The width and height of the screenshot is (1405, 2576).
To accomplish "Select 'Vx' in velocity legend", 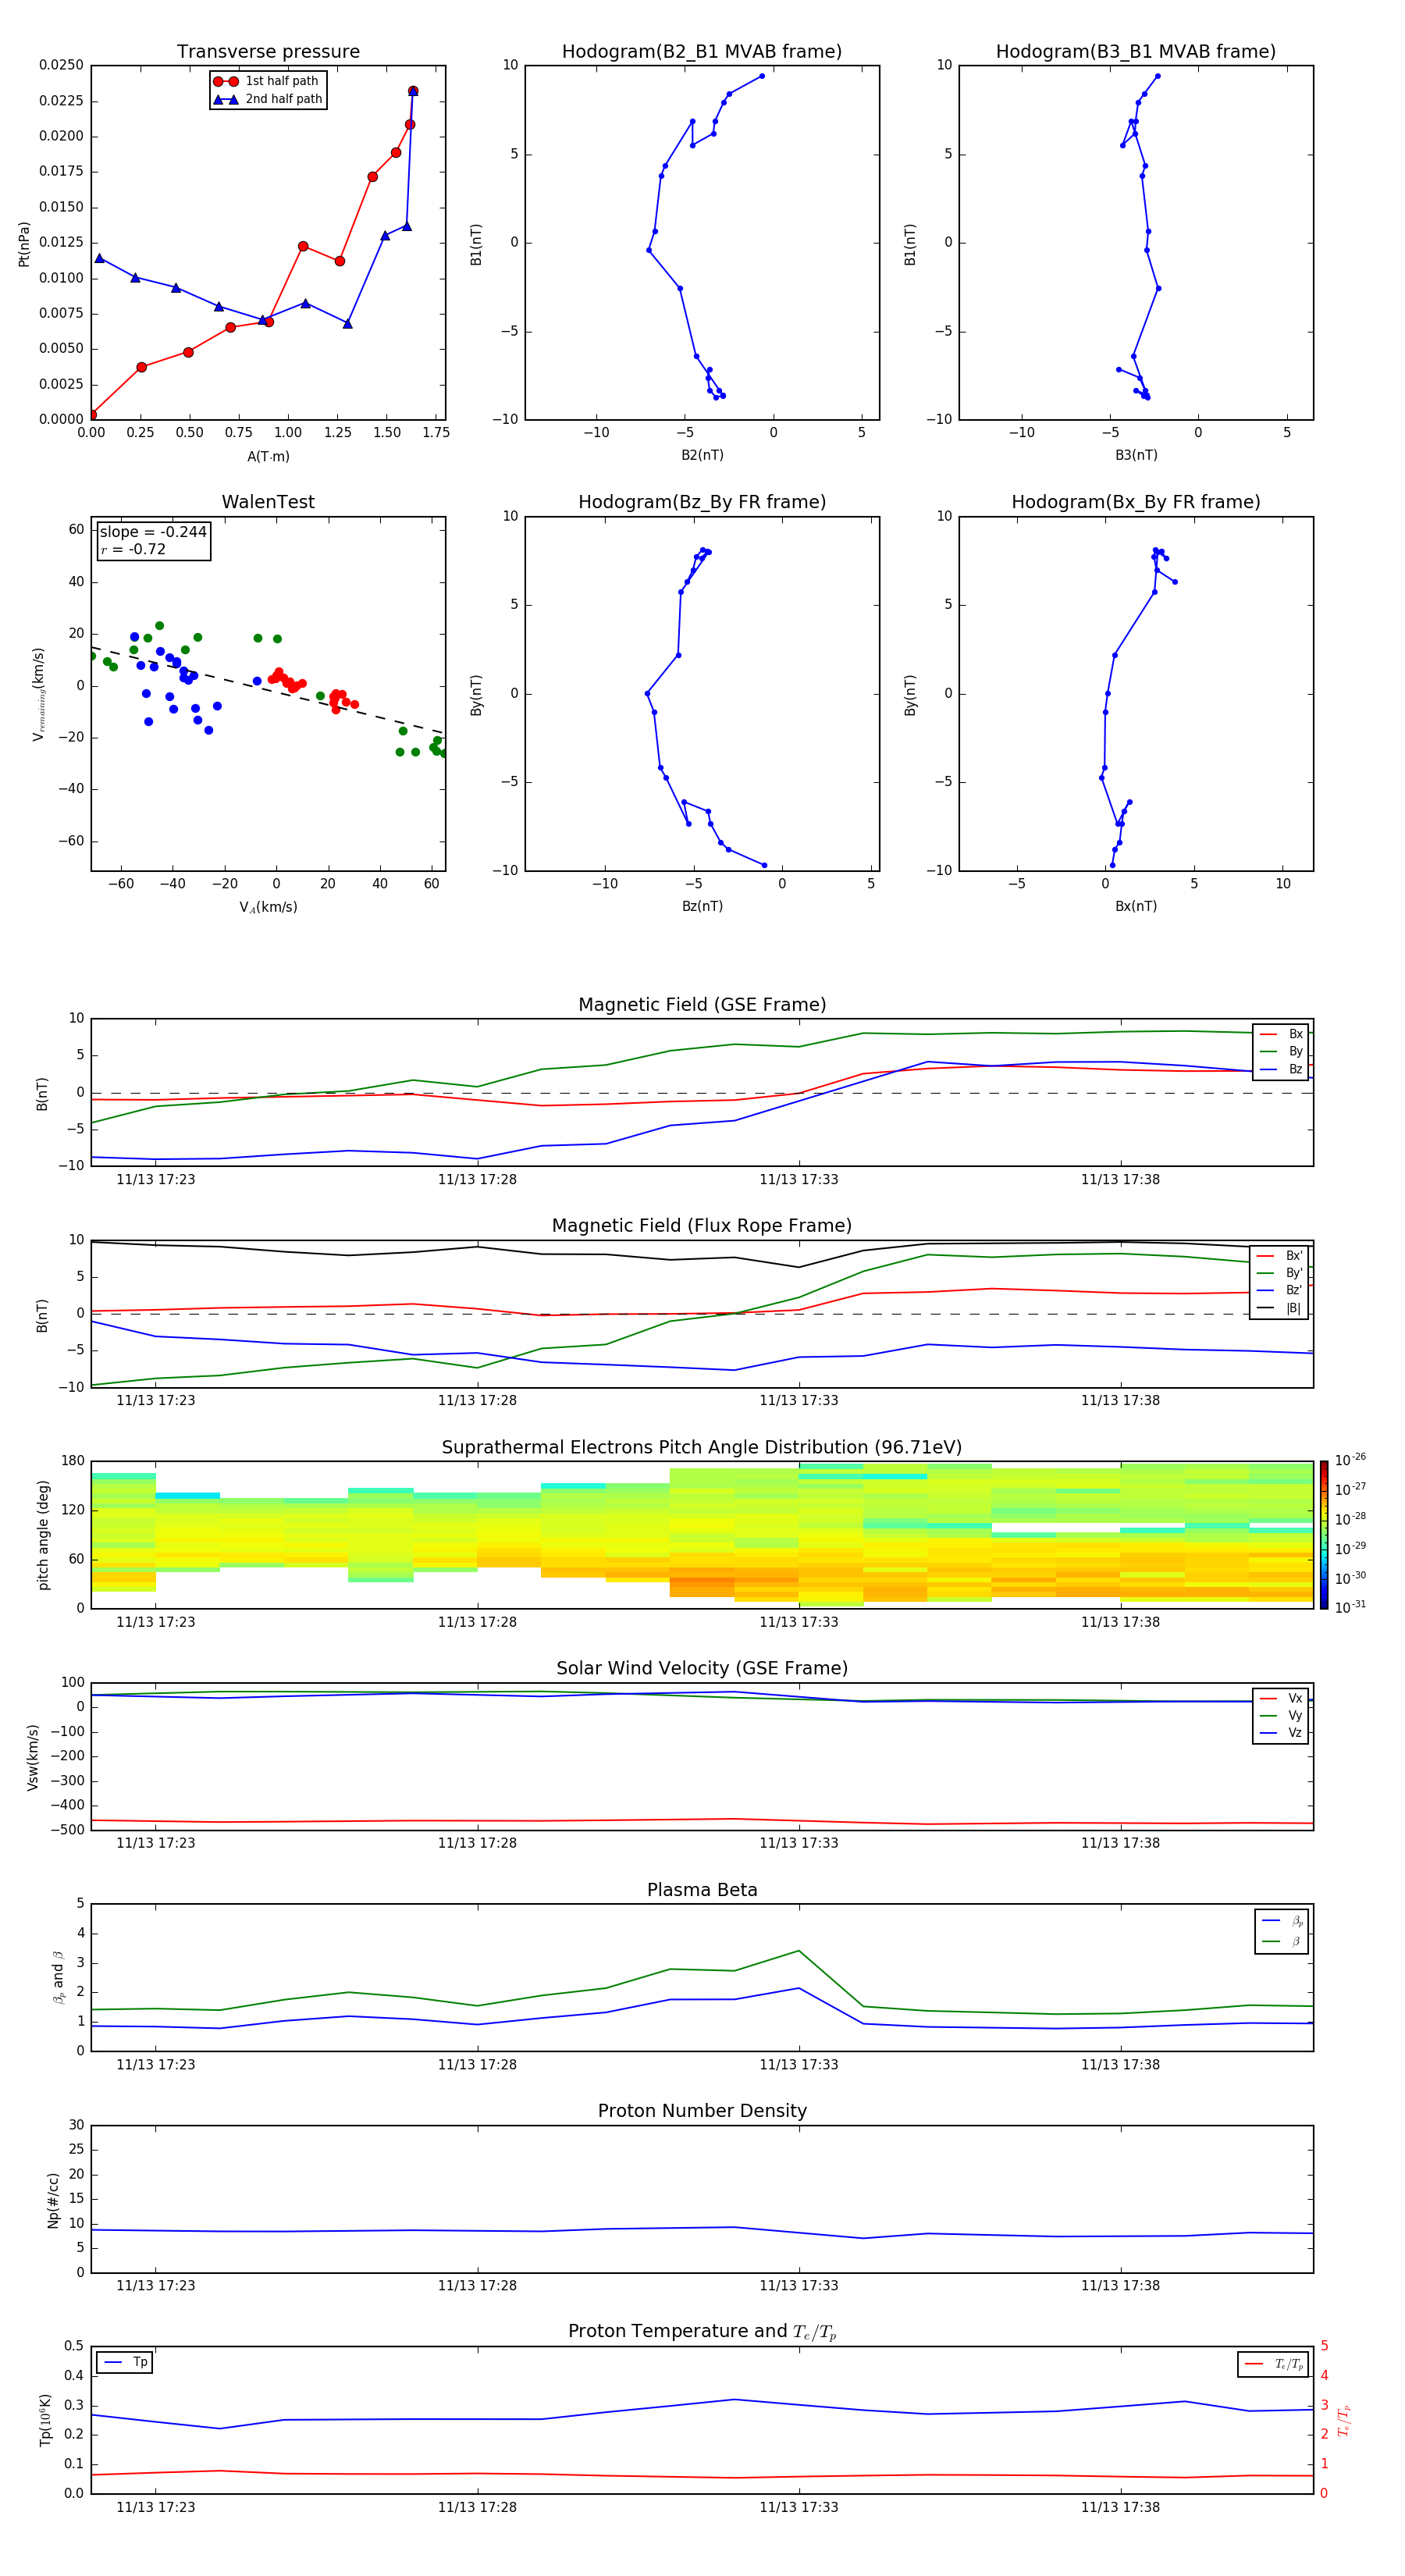I will [x=1281, y=1698].
